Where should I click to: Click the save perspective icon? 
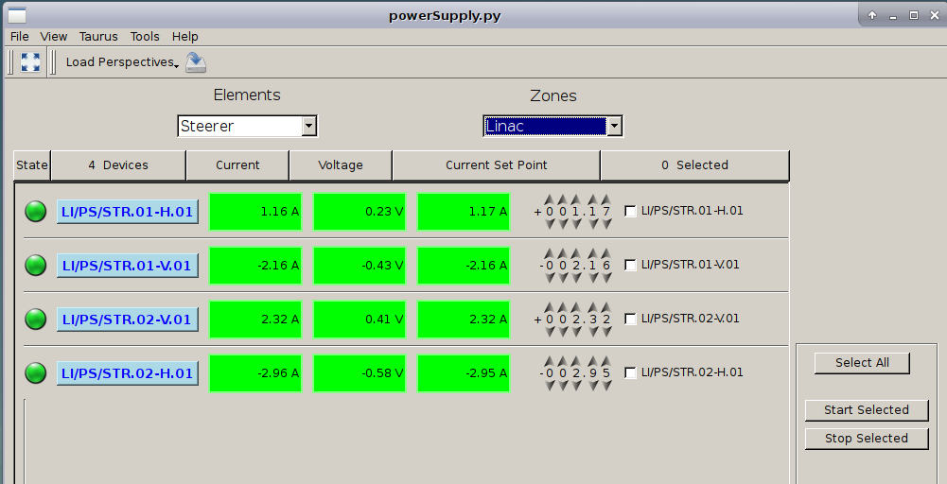coord(196,62)
